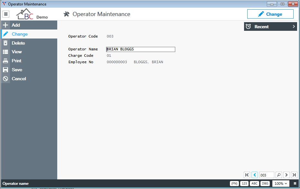300x189 pixels.
Task: Go to previous operator record
Action: pos(255,175)
